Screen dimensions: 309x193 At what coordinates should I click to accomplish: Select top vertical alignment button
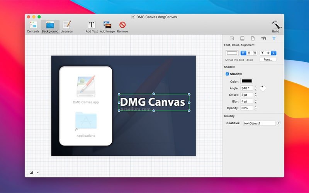(x=262, y=53)
